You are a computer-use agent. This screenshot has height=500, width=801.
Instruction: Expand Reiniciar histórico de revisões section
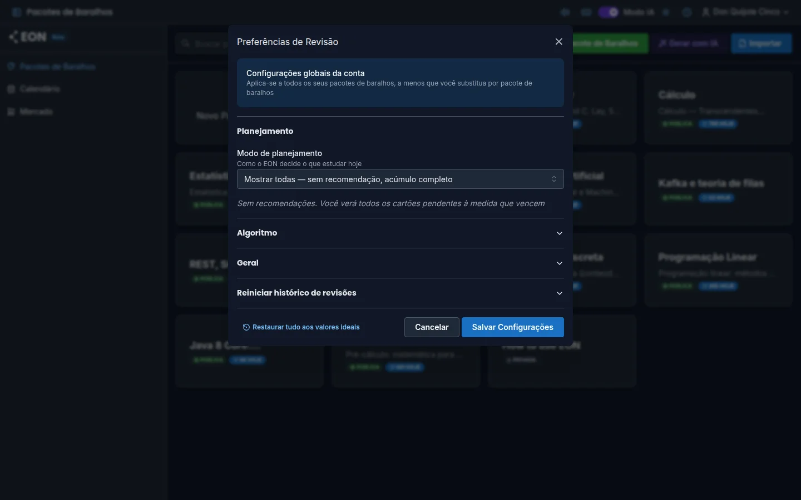click(x=400, y=293)
